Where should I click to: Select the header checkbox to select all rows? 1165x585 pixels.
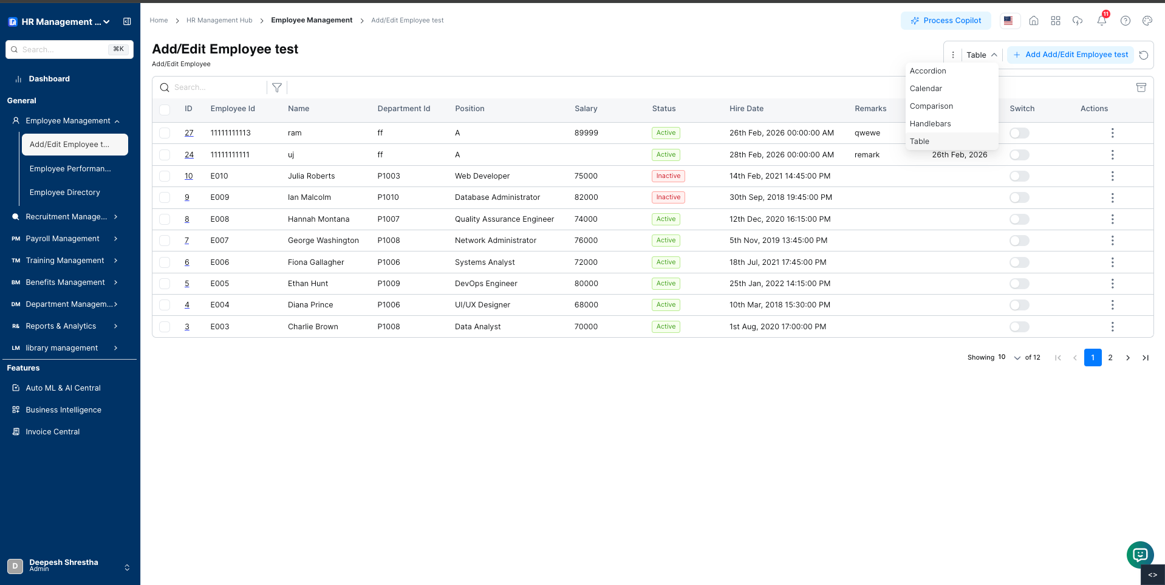(165, 109)
